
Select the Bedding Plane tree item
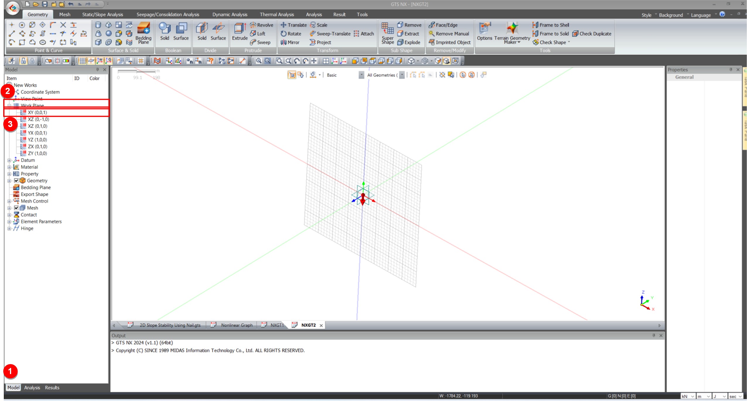pos(35,188)
